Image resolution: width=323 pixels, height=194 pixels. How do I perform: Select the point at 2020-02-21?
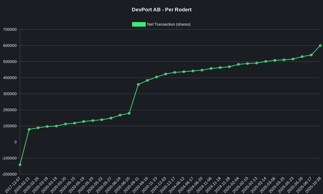[x=29, y=129]
